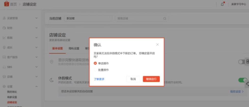Click the 设置 gear icon

click(4, 86)
